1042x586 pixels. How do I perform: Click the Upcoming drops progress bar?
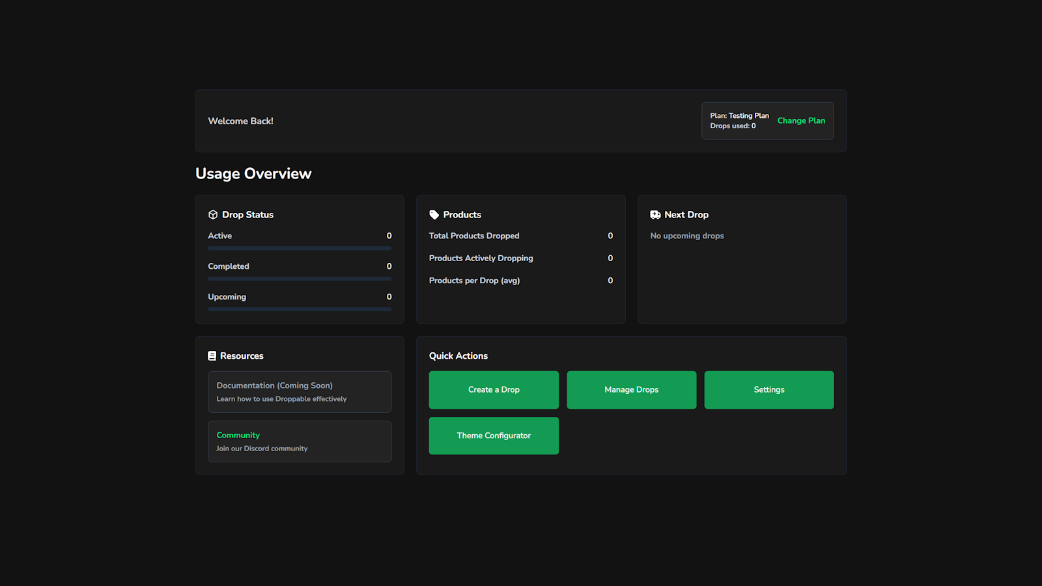[299, 309]
